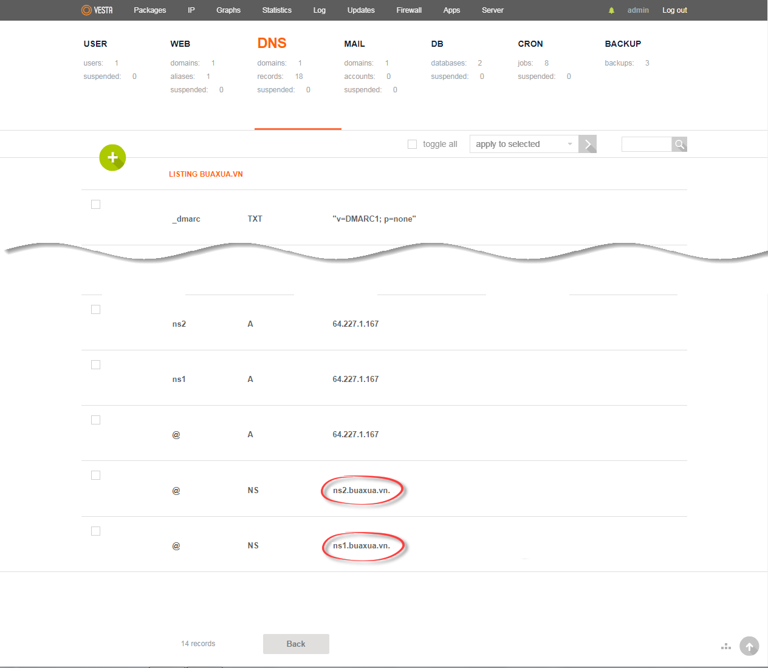
Task: Switch to the WEB tab
Action: [x=180, y=44]
